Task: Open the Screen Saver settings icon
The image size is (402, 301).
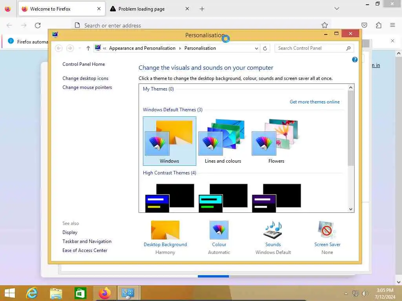Action: click(x=327, y=230)
